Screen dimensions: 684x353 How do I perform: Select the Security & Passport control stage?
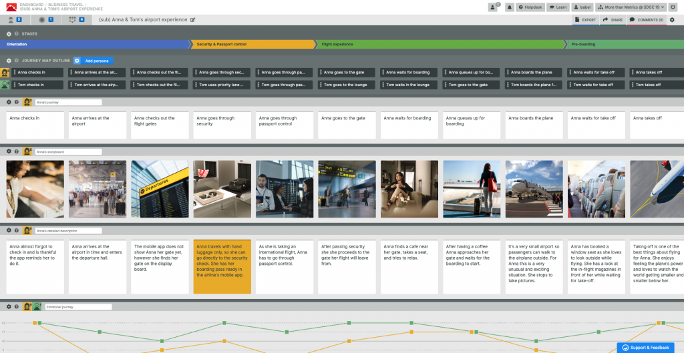[253, 44]
